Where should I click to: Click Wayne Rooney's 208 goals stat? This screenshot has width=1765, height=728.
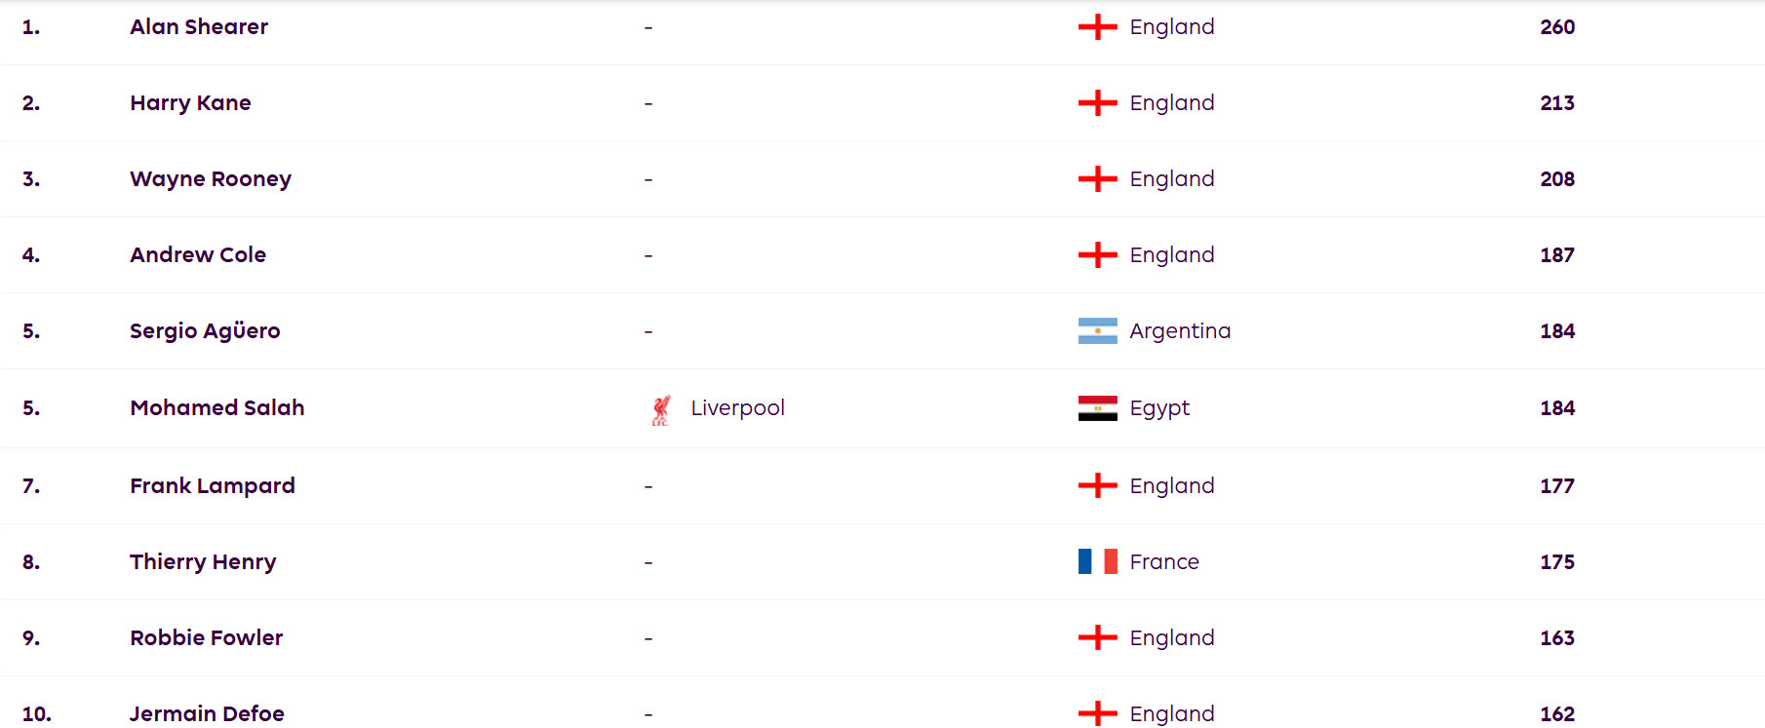click(x=1557, y=179)
